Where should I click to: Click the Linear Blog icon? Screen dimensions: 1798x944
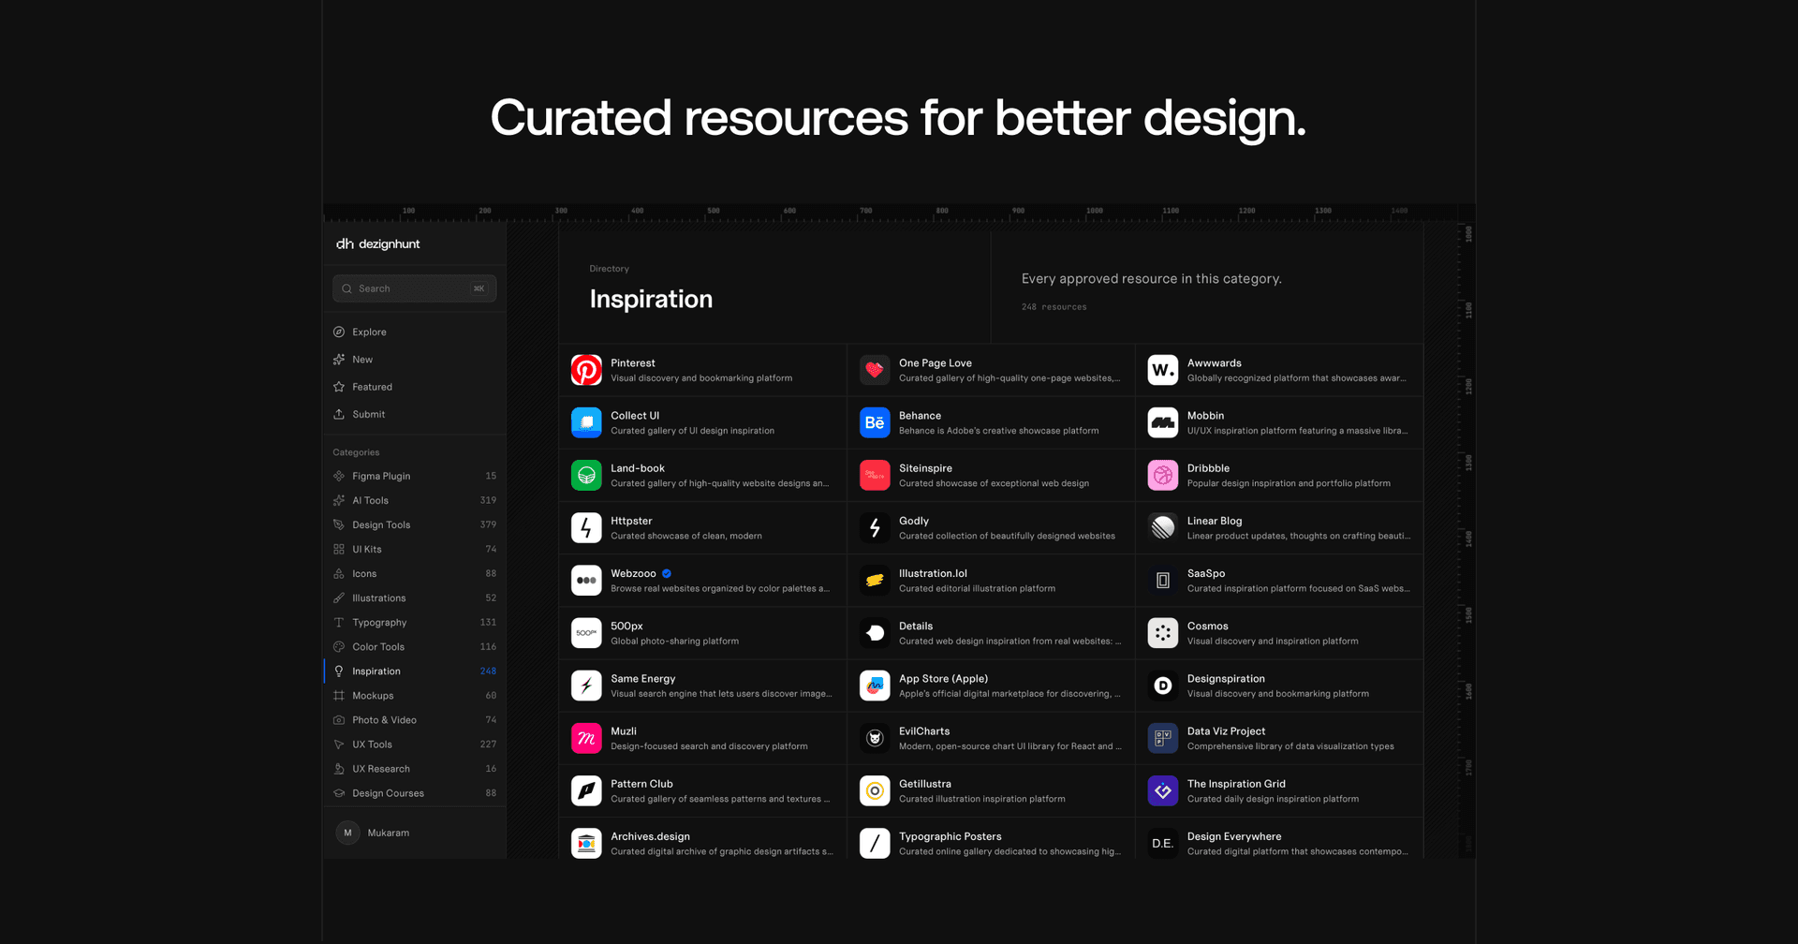click(x=1163, y=527)
